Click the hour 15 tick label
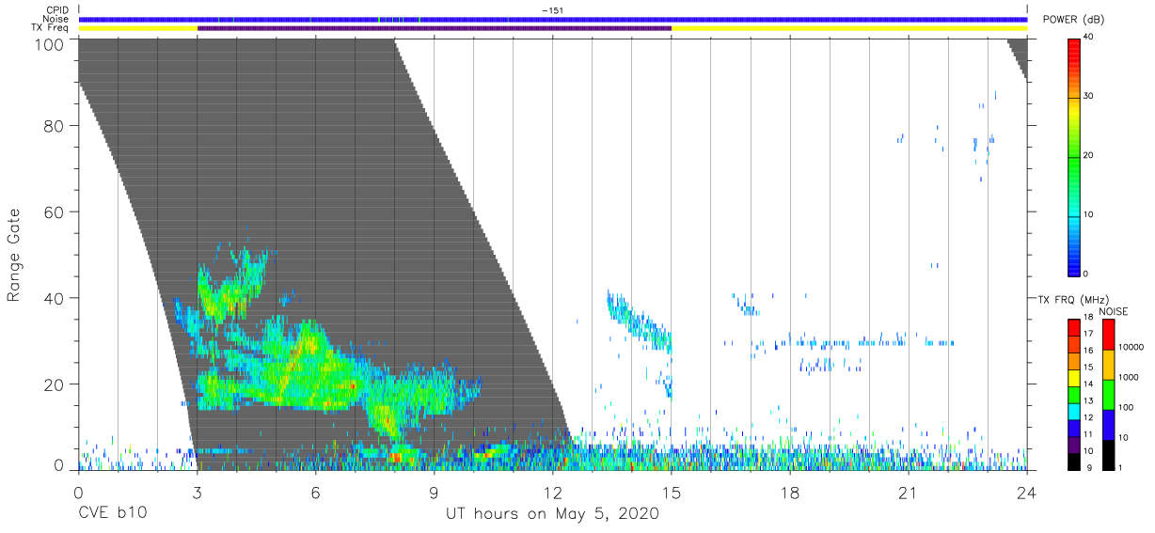The image size is (1155, 533). pos(672,494)
